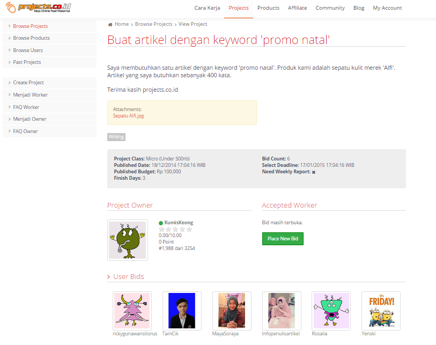
Task: Open the KumisKeong username link
Action: point(179,223)
